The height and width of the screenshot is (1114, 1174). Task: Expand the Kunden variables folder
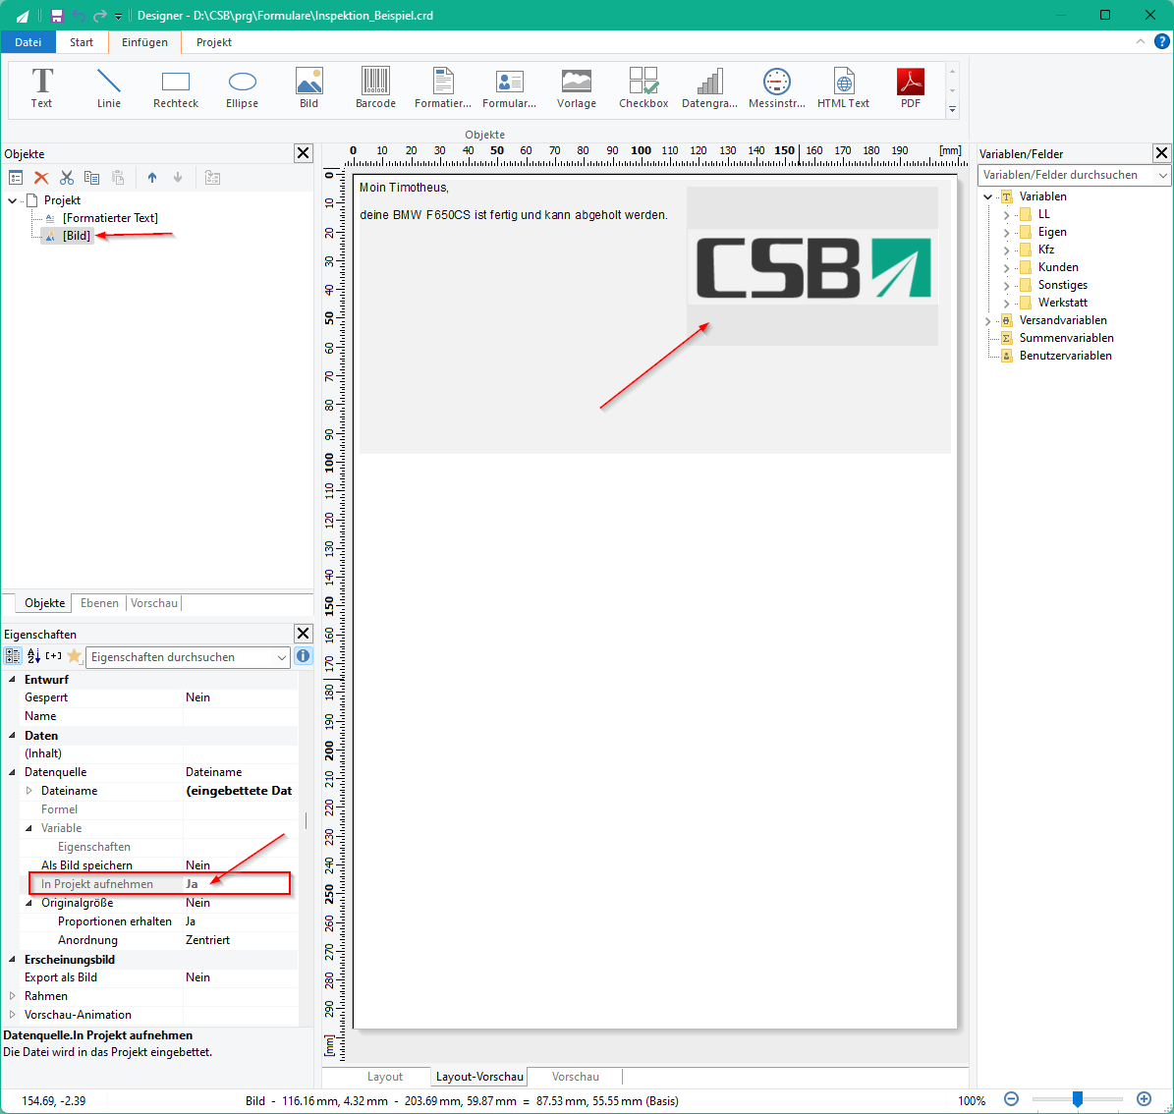(1006, 267)
